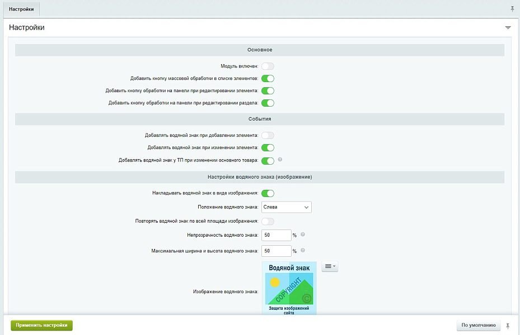Click the pin icon in the tab bar
The height and width of the screenshot is (335, 520).
point(512,9)
